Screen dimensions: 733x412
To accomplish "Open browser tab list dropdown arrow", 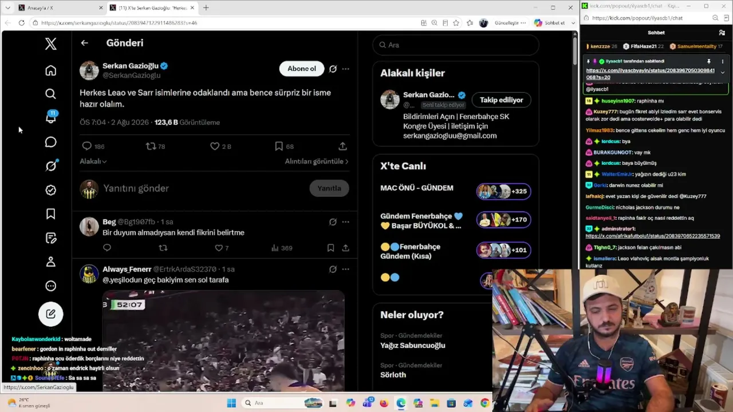I will click(x=7, y=7).
